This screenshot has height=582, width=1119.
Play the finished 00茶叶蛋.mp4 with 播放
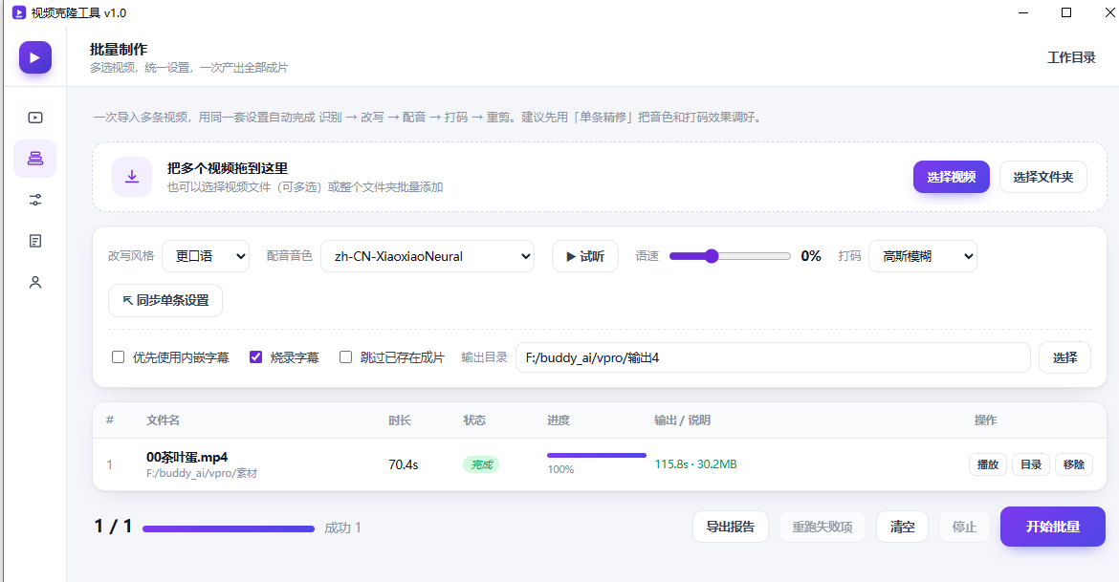(988, 464)
